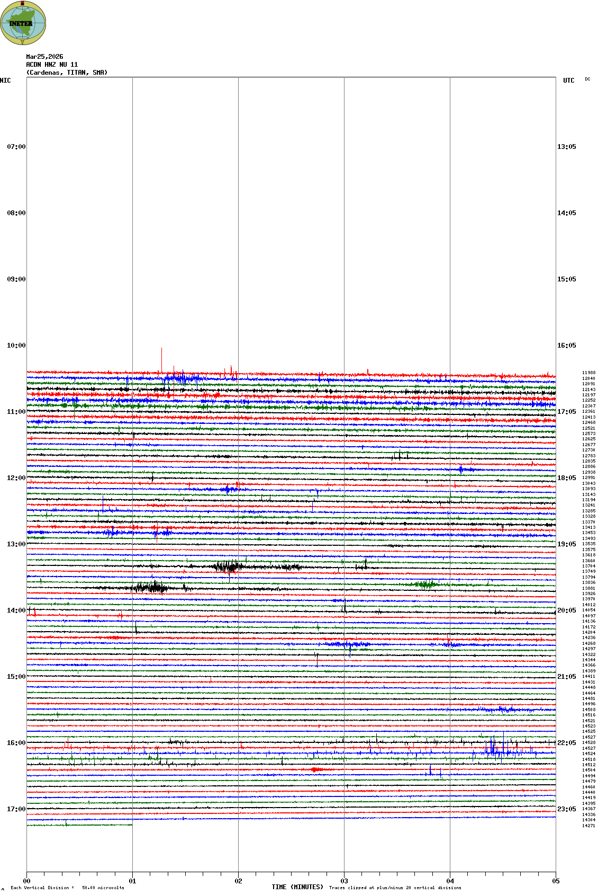This screenshot has width=598, height=895.
Task: Select the 13:05 UTC time label
Action: click(x=566, y=147)
